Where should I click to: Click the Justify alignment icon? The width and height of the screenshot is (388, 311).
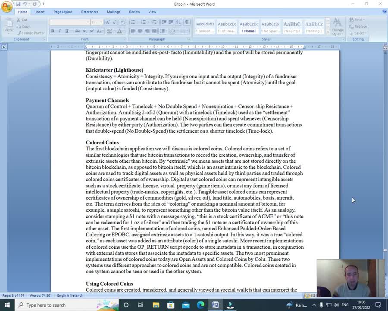pos(154,31)
